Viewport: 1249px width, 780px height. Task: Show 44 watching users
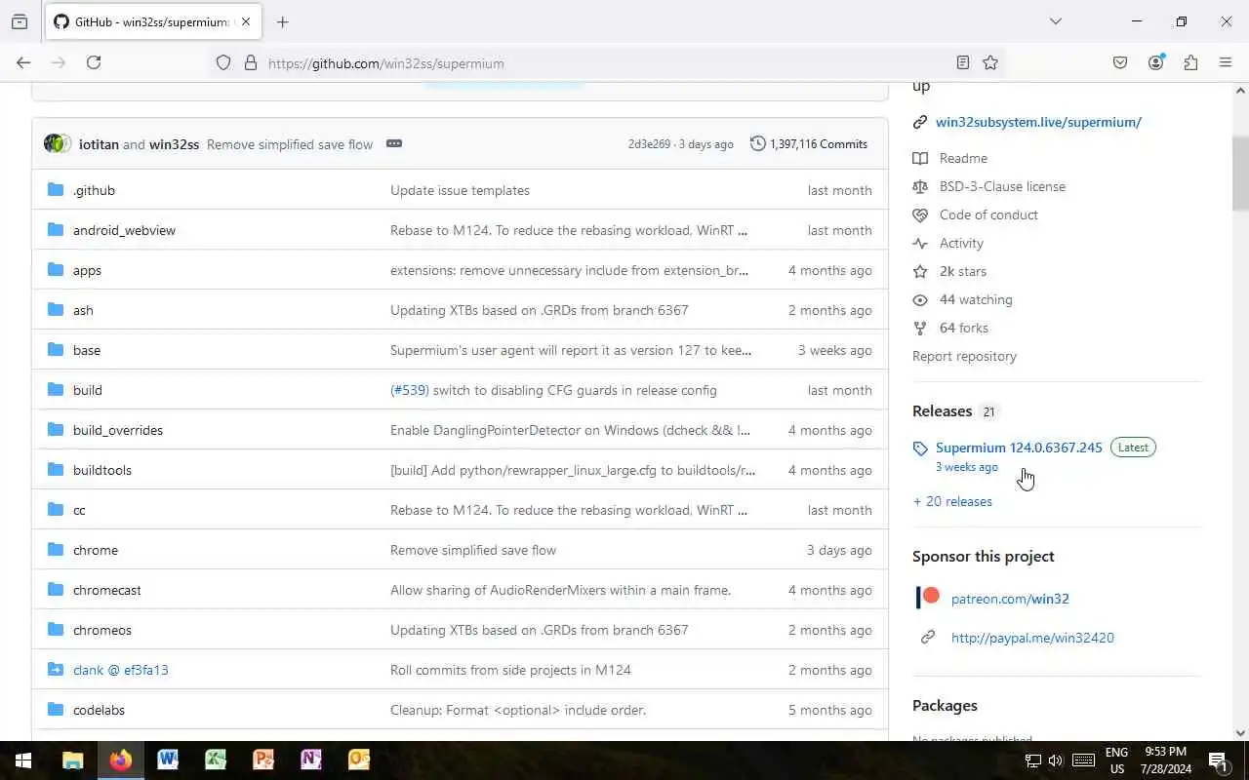pos(976,299)
